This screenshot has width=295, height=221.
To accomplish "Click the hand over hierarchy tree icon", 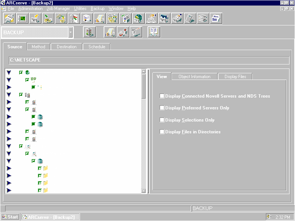I will [152, 18].
